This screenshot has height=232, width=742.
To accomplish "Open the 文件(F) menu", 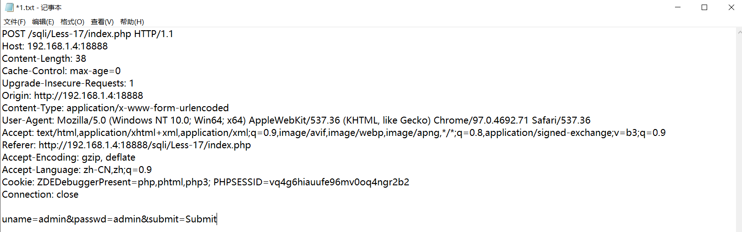I will tap(15, 22).
